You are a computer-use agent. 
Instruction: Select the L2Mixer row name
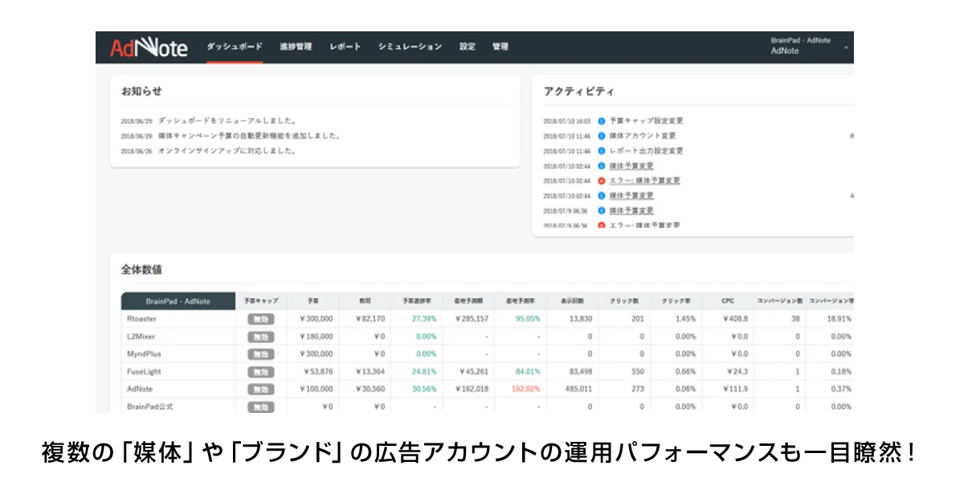[141, 337]
